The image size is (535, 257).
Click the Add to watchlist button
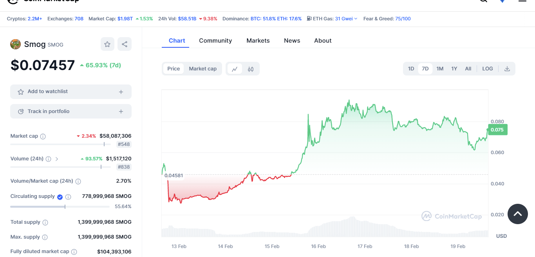[71, 92]
